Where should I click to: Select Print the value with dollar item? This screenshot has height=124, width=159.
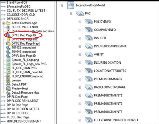coord(33,31)
